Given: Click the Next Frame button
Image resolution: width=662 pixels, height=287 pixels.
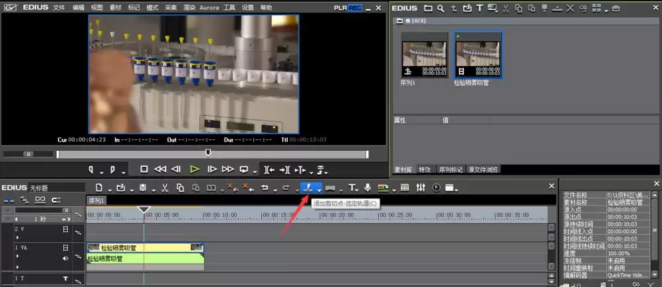Looking at the screenshot, I should point(212,169).
